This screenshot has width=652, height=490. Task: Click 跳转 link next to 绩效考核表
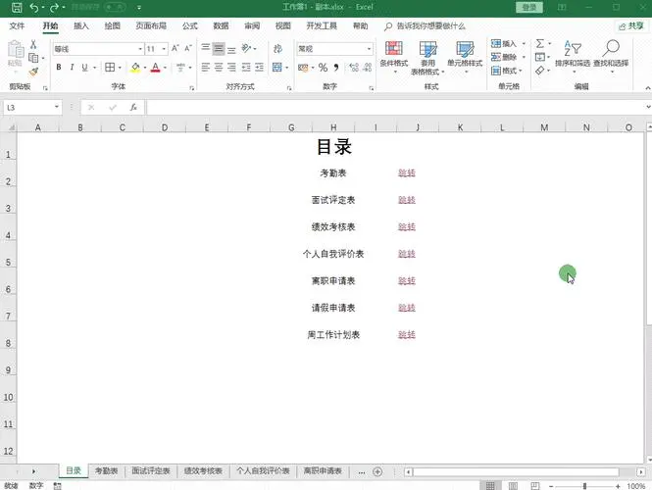pyautogui.click(x=407, y=227)
